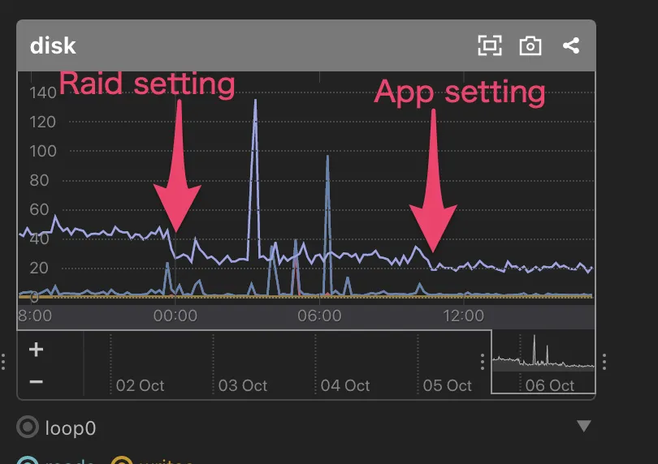
Task: Select the loop0 radio button
Action: coord(28,427)
